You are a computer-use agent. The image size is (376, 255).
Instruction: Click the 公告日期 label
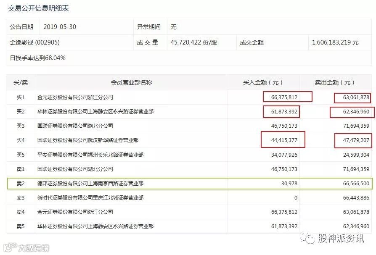21,27
